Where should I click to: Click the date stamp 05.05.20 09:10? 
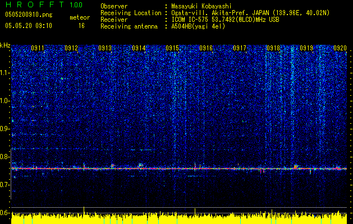click(29, 26)
